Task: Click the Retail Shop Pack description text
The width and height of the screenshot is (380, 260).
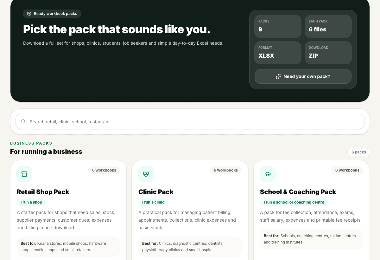Action: 66,220
